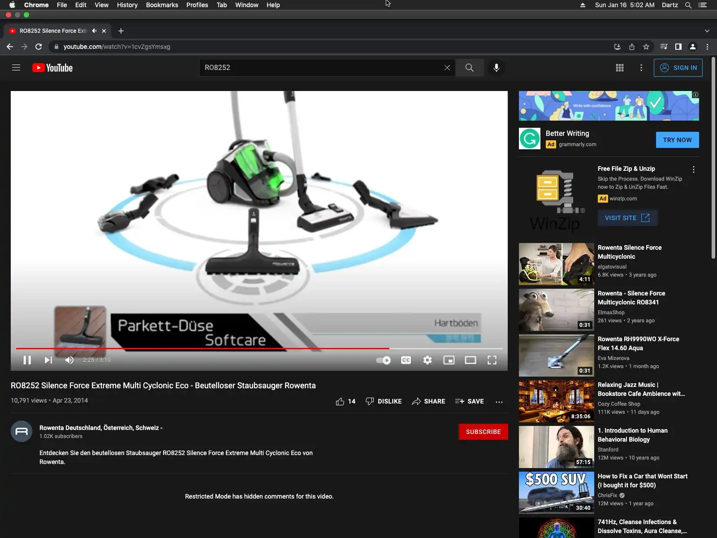The width and height of the screenshot is (717, 538).
Task: Toggle Chrome side panel
Action: 678,47
